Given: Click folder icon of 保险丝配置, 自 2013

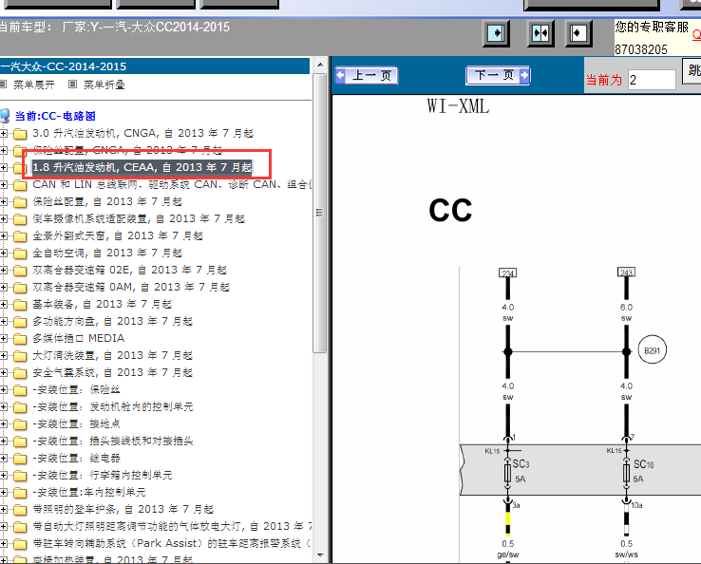Looking at the screenshot, I should point(20,202).
